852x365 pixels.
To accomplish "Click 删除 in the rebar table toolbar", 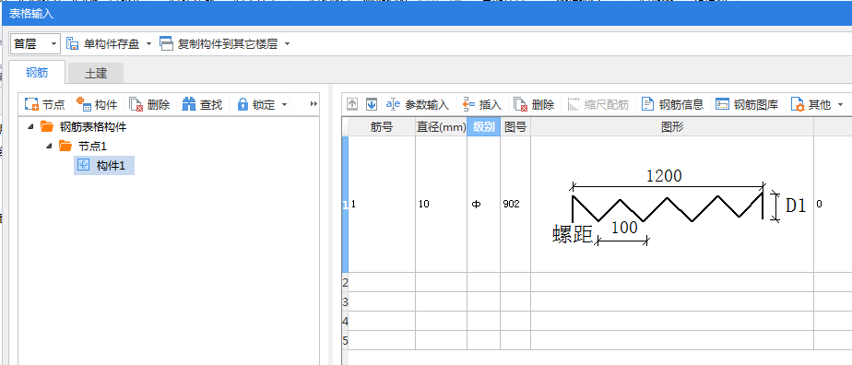I will (534, 104).
